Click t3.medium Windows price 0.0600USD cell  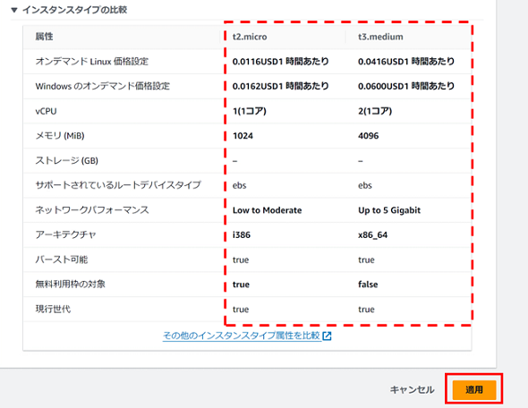(406, 86)
